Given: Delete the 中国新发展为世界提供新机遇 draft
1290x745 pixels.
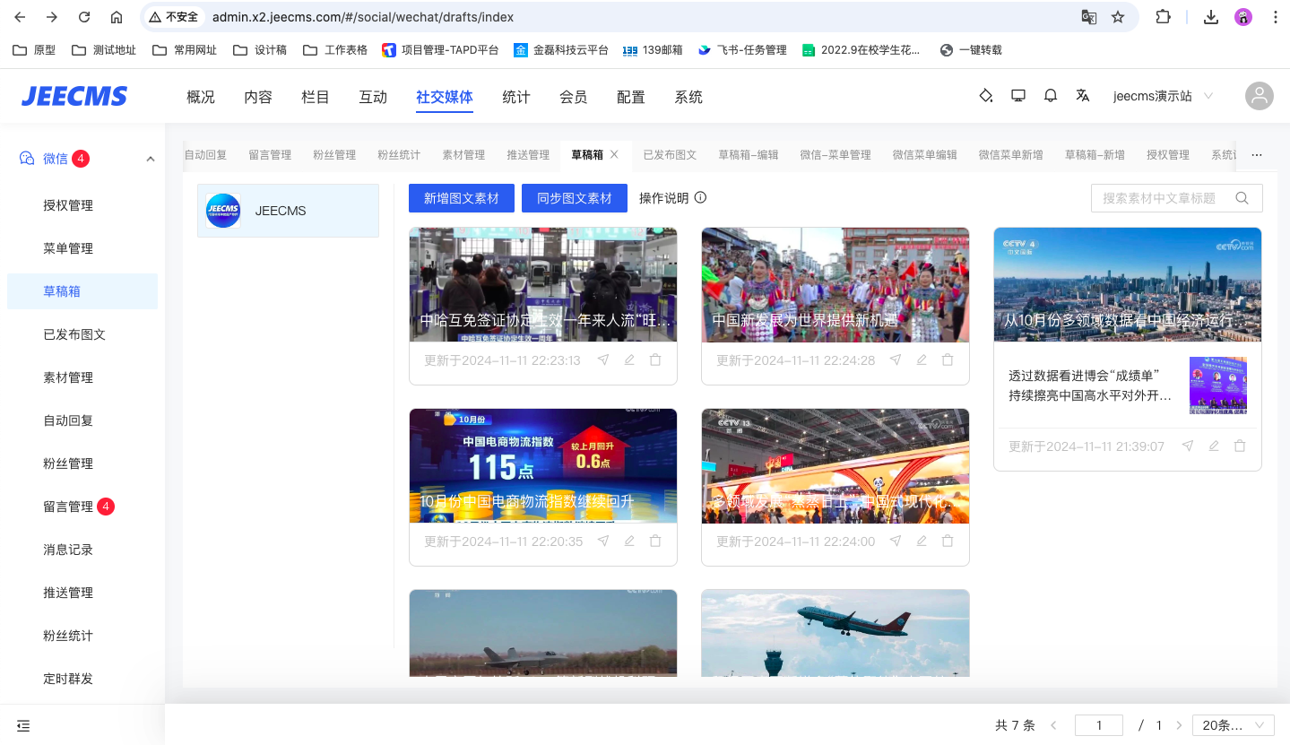Looking at the screenshot, I should (x=948, y=360).
